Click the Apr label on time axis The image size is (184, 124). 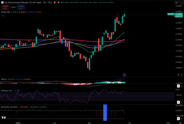(x=130, y=123)
